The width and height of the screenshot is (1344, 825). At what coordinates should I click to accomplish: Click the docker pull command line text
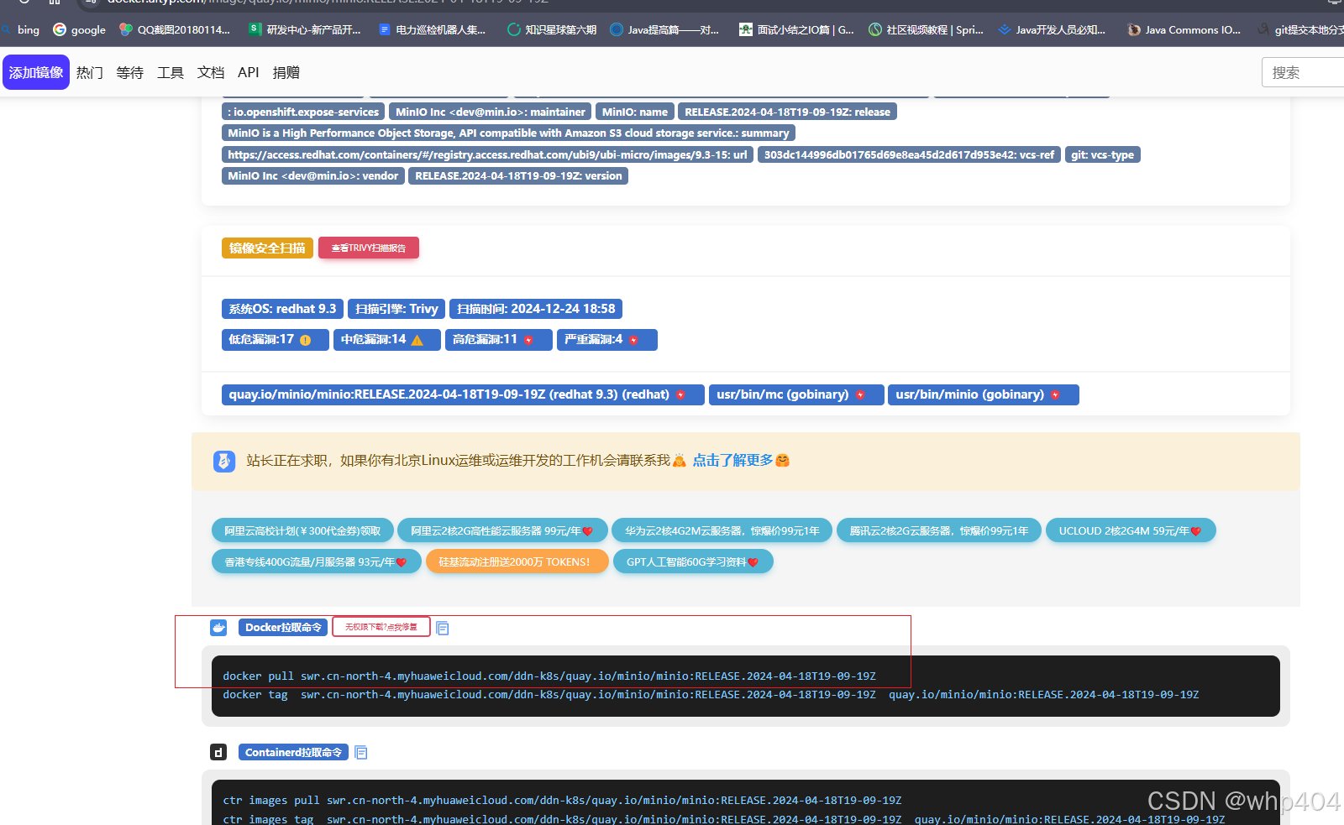549,676
